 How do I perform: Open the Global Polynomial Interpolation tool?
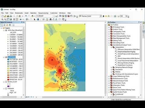click(128, 54)
